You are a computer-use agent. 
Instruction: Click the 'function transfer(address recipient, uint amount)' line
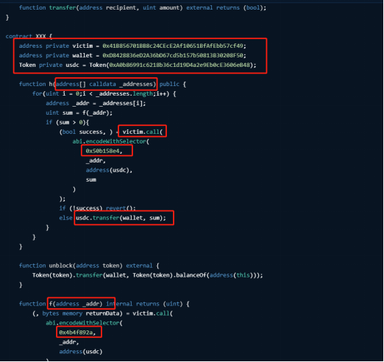[x=143, y=7]
